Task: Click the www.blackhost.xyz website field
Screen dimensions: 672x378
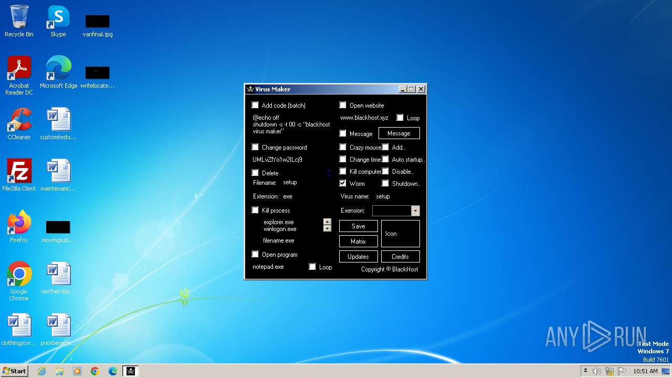Action: click(x=364, y=118)
